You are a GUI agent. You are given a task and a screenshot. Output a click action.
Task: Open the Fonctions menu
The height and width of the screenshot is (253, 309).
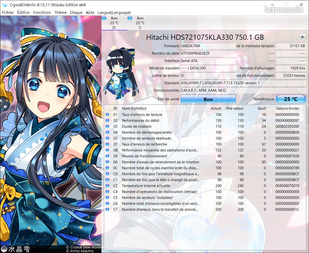click(x=42, y=12)
